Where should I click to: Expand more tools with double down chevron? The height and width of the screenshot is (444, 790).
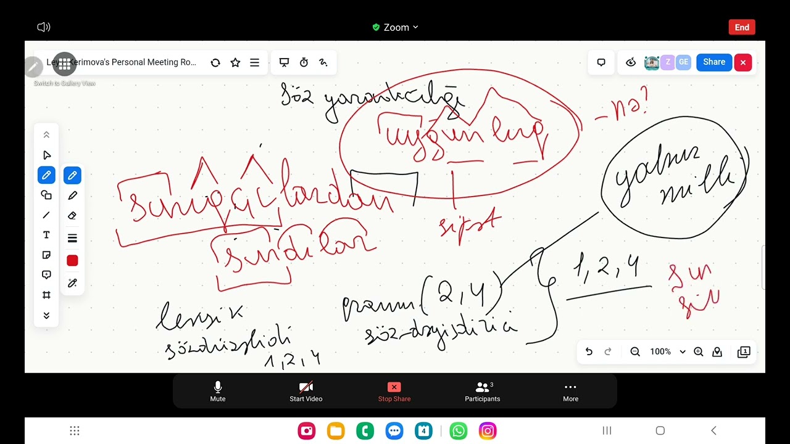pyautogui.click(x=46, y=316)
